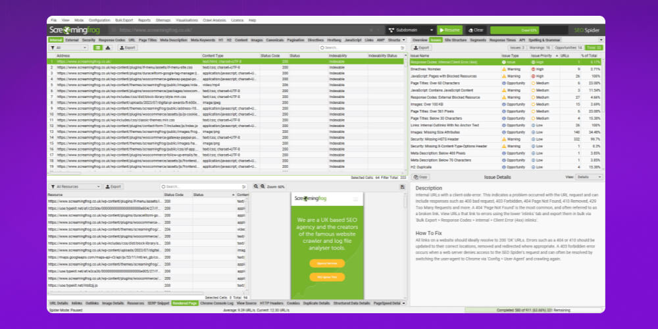This screenshot has height=329, width=658.
Task: Select Images: Missing Size Attributes issue row
Action: click(x=505, y=132)
